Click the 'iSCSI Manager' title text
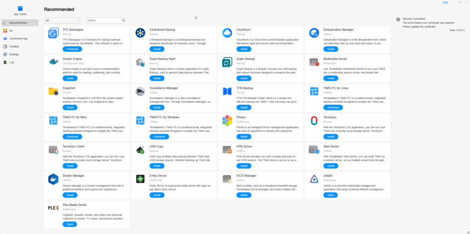Screen dimensions: 470x234 pos(246,176)
